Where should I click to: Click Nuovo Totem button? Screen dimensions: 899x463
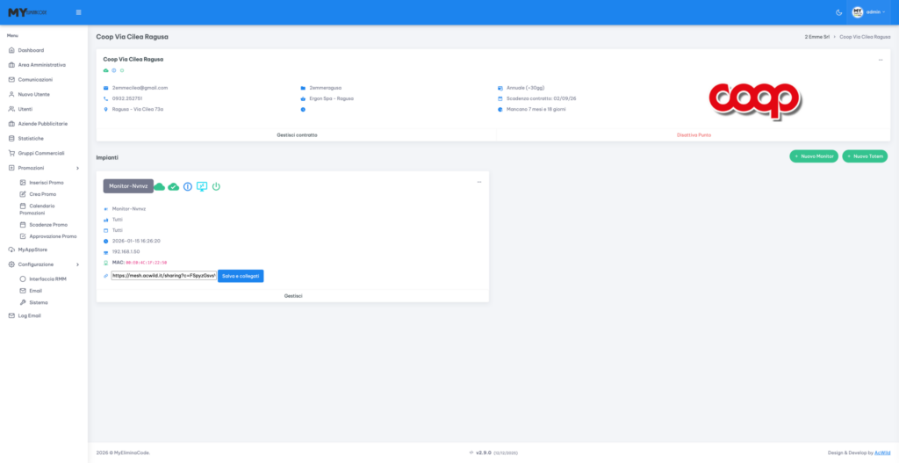click(x=865, y=156)
